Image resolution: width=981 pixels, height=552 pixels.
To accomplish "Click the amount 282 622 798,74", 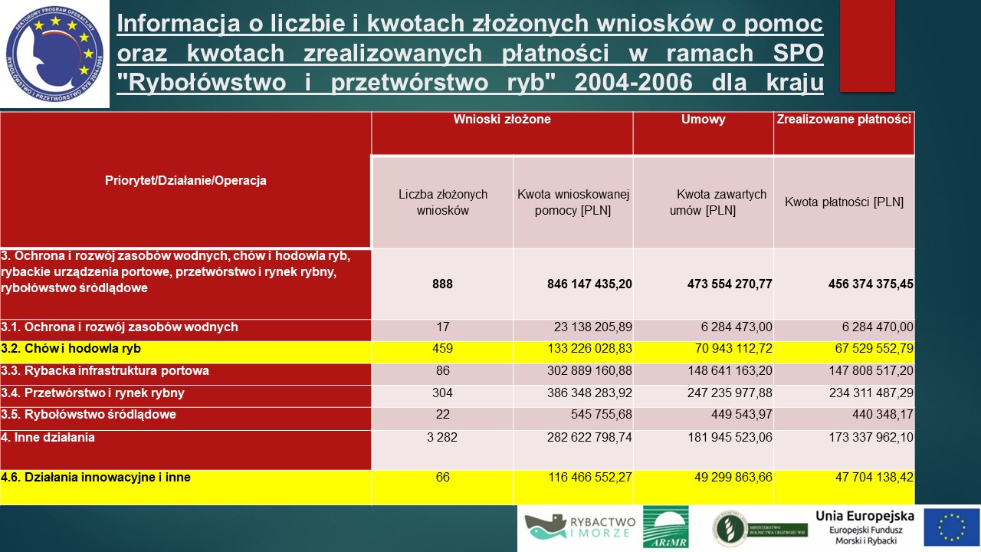I will click(590, 438).
